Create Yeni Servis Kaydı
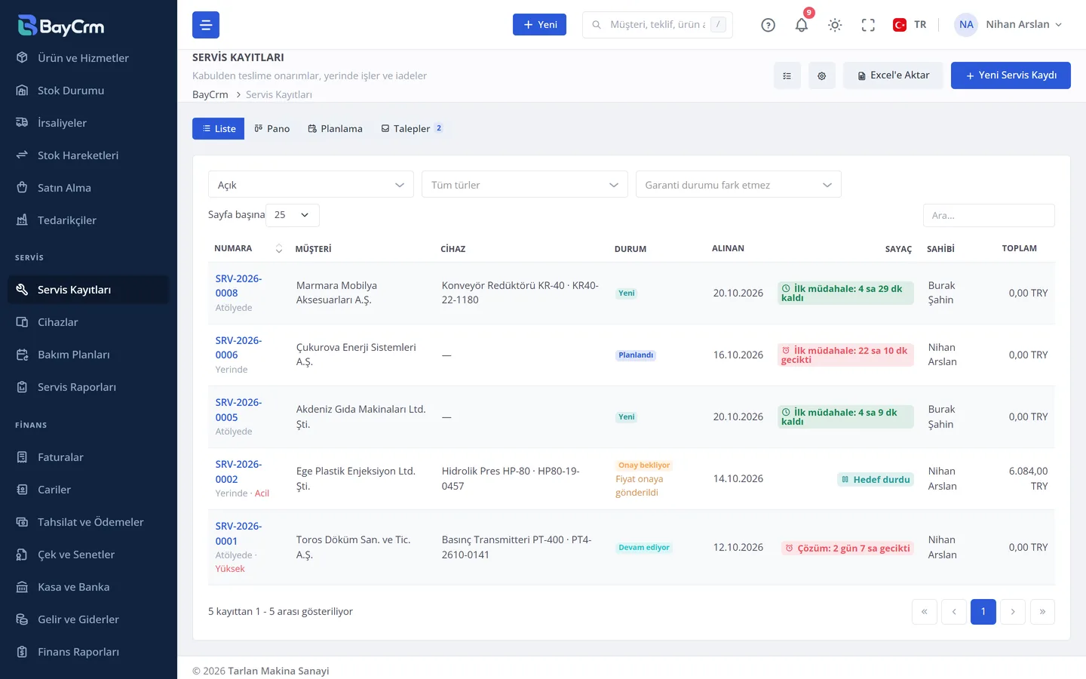Image resolution: width=1086 pixels, height=679 pixels. [1011, 75]
